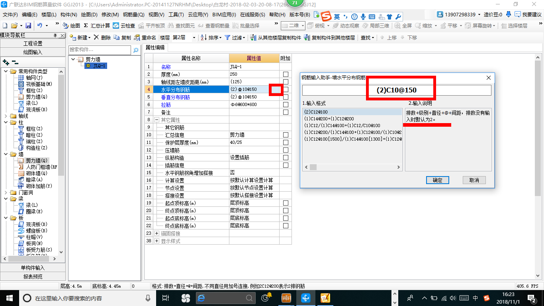Select 轴网(J) in navigator tree
Screen dimensions: 544x306
31,78
